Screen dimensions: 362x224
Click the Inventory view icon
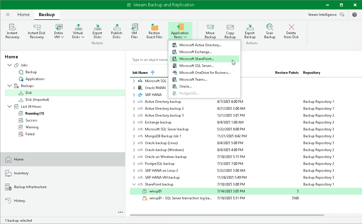(x=8, y=173)
